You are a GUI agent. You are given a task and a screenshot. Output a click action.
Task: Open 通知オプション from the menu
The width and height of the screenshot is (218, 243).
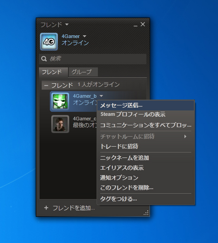coord(145,178)
